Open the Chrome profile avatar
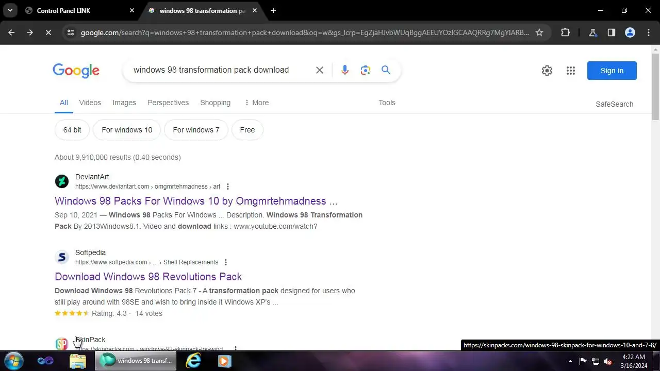660x371 pixels. 630,32
